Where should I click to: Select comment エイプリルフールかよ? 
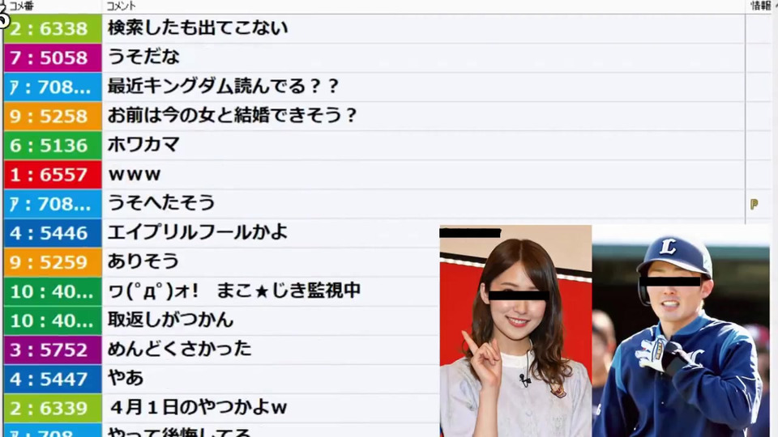tap(198, 233)
